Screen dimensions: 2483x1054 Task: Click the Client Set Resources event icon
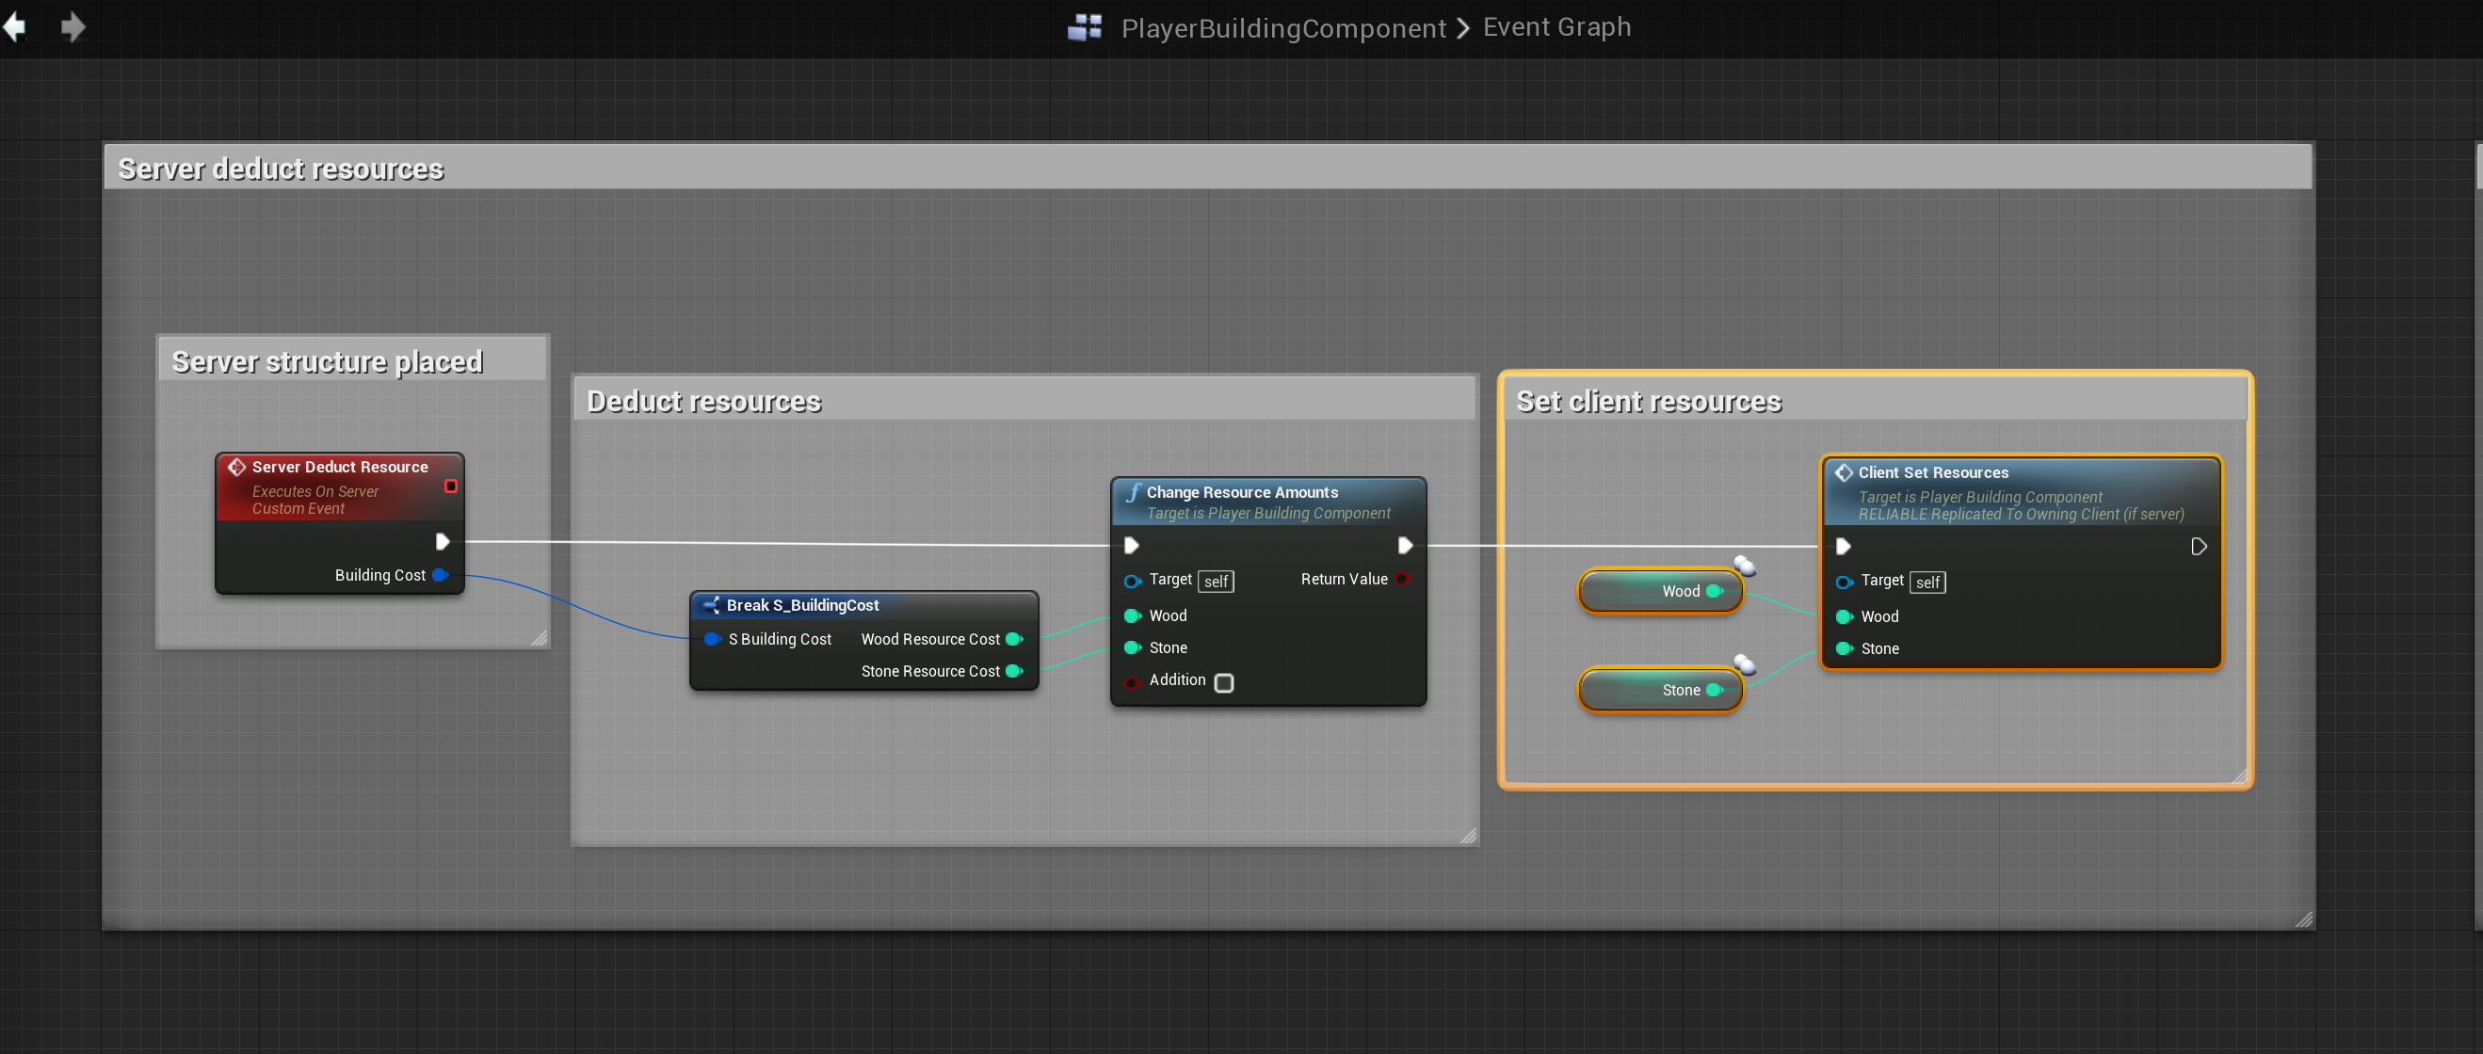(x=1843, y=473)
